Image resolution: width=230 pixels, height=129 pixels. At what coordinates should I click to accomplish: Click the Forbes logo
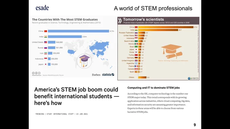tap(96, 75)
